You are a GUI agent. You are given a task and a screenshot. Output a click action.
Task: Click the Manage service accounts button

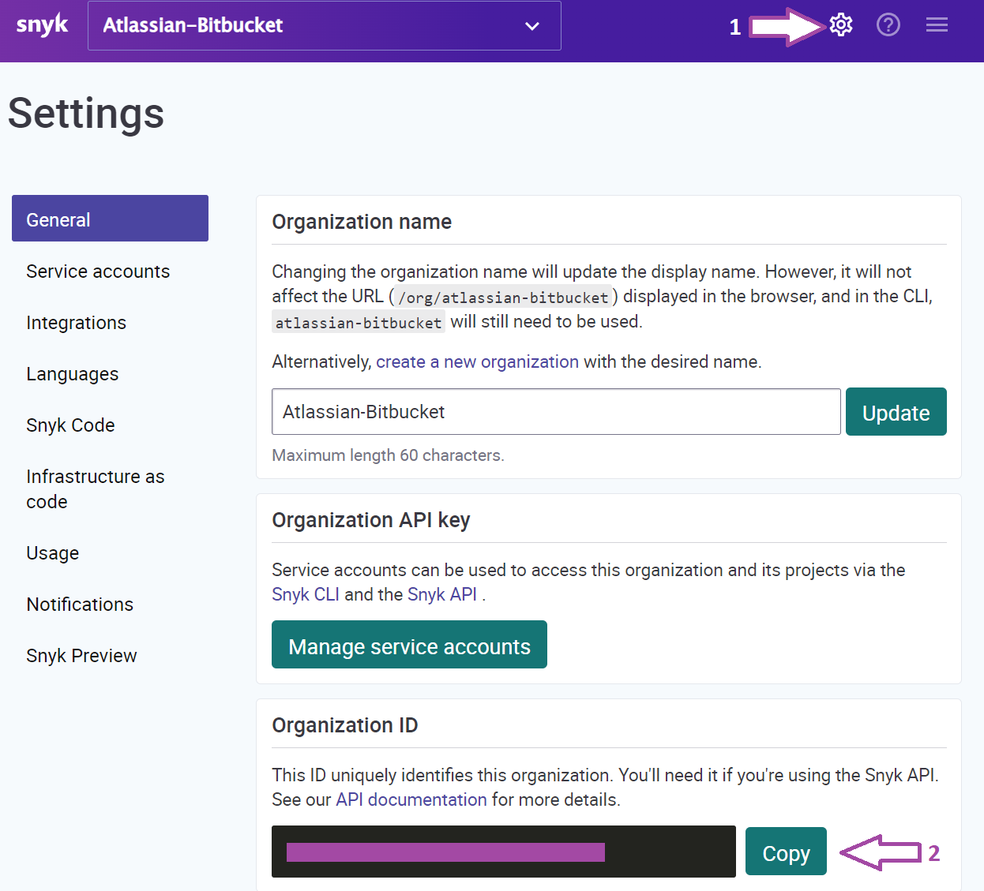(x=409, y=646)
